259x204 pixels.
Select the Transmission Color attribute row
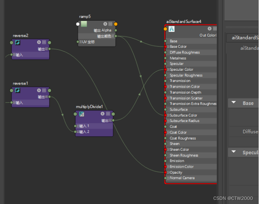point(191,86)
